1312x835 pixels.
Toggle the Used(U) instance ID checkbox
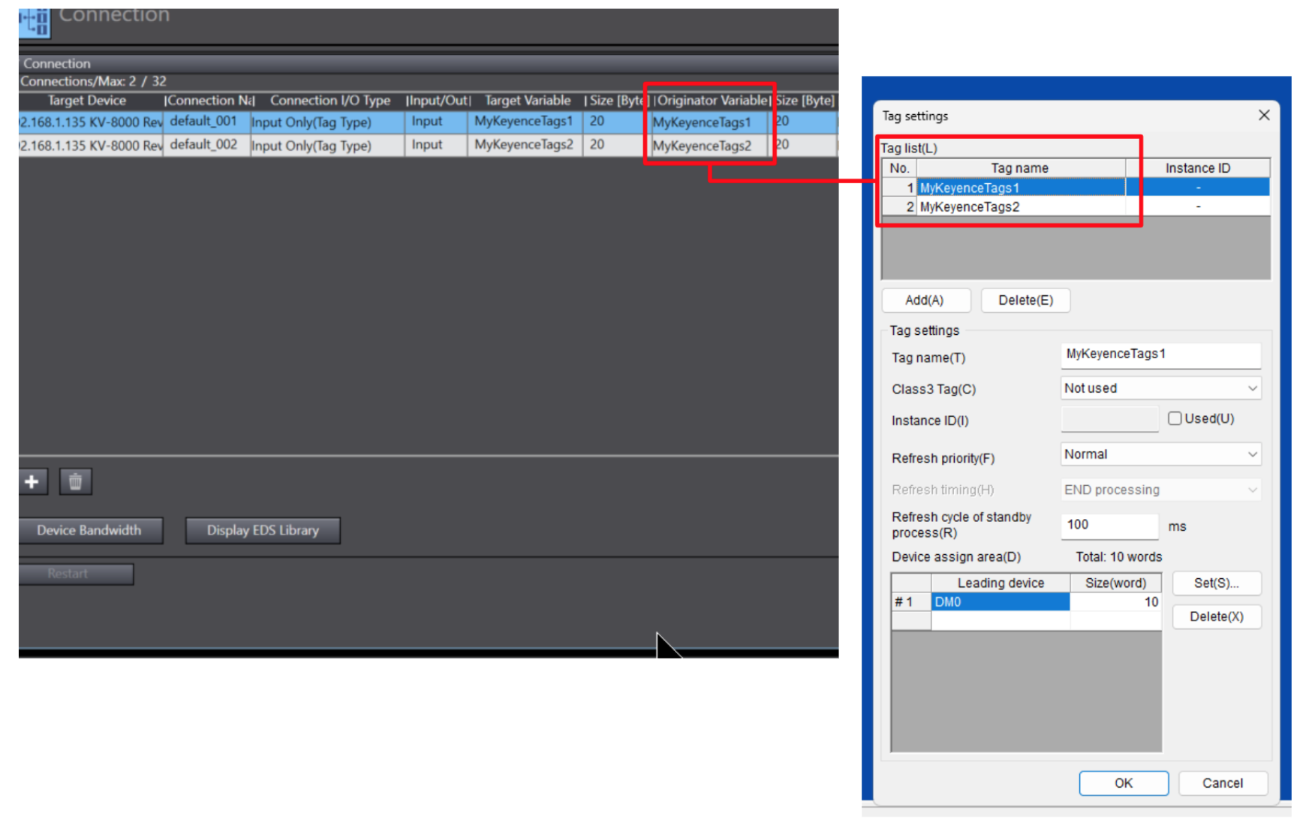[x=1175, y=418]
